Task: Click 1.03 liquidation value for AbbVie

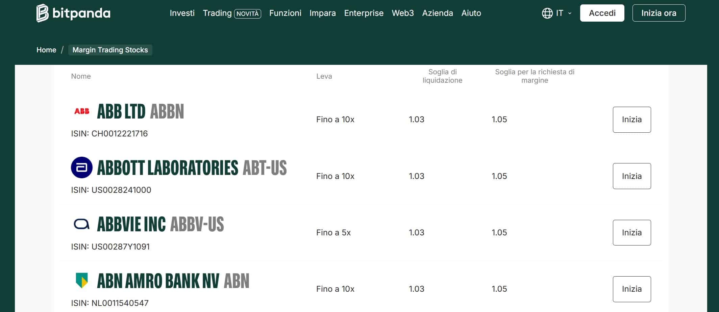Action: tap(417, 233)
